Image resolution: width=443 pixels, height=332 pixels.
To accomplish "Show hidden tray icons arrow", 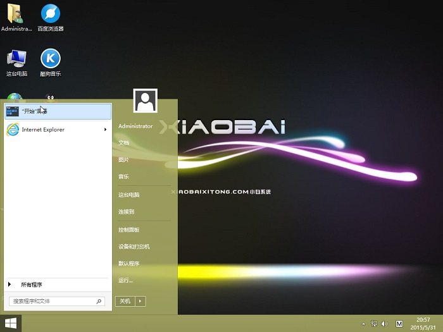I will click(x=364, y=324).
